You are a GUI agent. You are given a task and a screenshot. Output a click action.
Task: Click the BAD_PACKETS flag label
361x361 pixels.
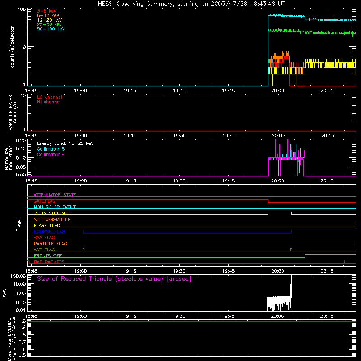[x=49, y=262]
